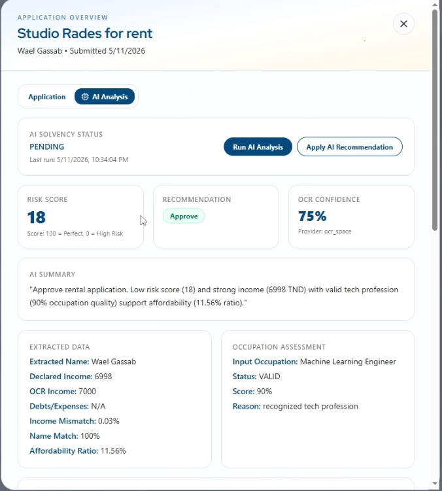This screenshot has height=491, width=442.
Task: Run the AI Analysis
Action: click(x=258, y=147)
